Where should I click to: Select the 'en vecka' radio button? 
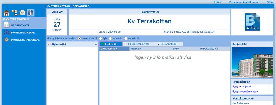[x=110, y=38]
